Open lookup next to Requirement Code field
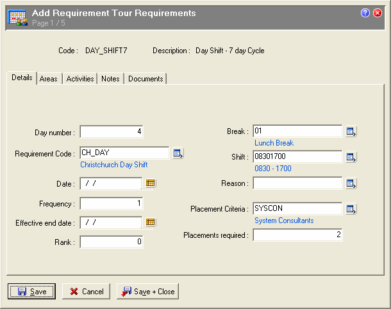Screen dimensions: 391x309 coord(178,153)
